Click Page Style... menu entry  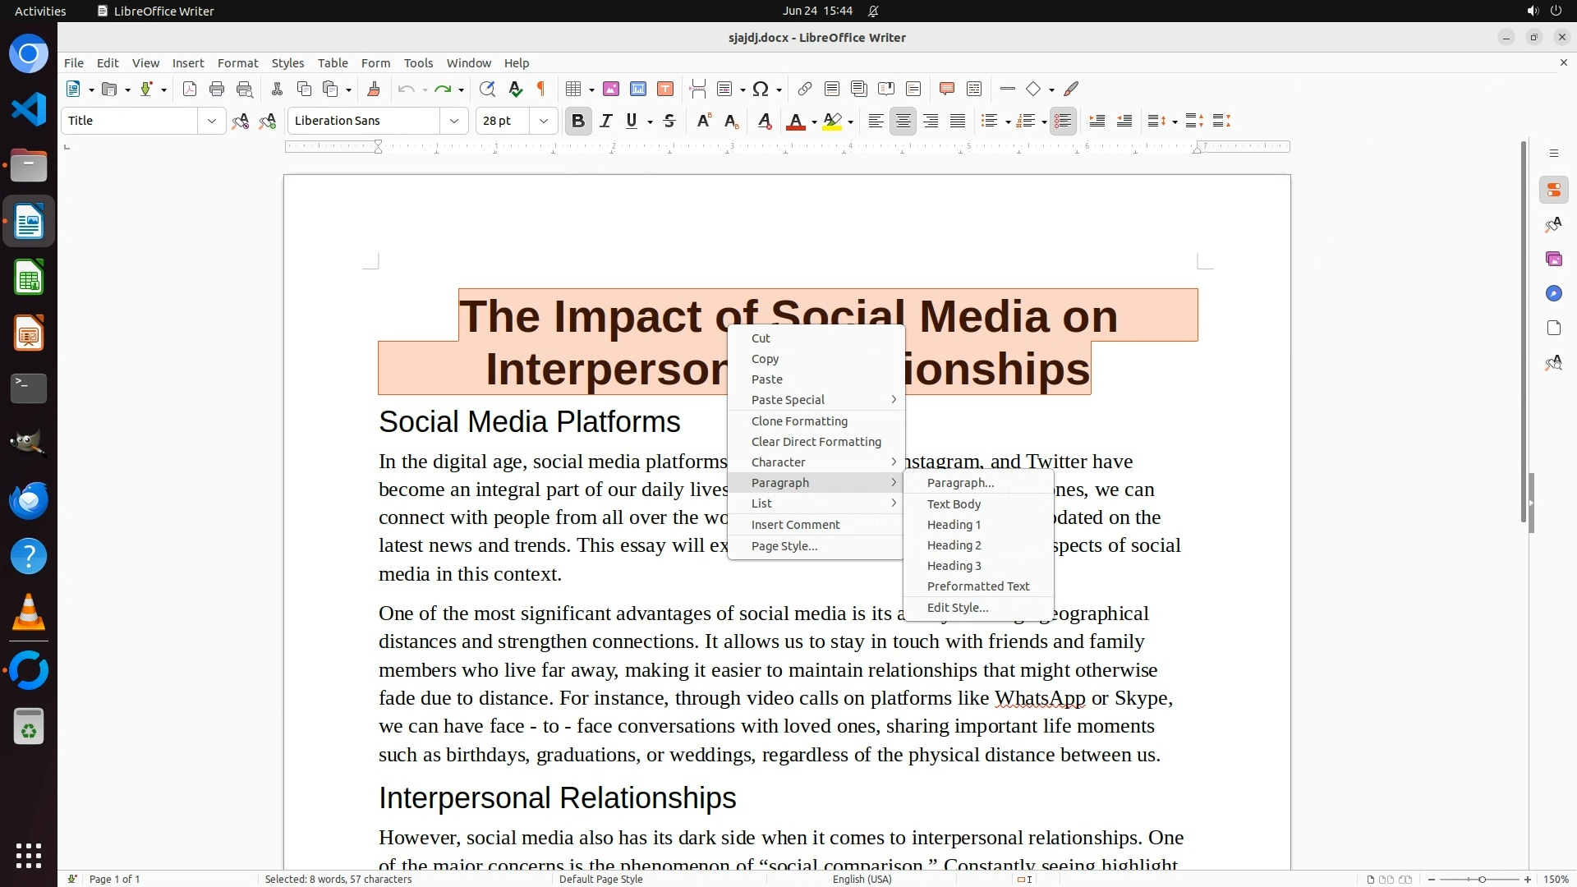pyautogui.click(x=784, y=546)
